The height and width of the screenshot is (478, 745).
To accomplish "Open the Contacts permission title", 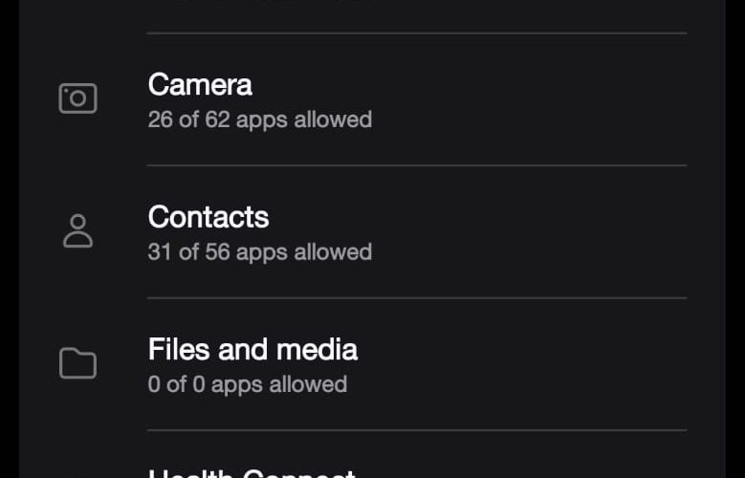I will (208, 218).
